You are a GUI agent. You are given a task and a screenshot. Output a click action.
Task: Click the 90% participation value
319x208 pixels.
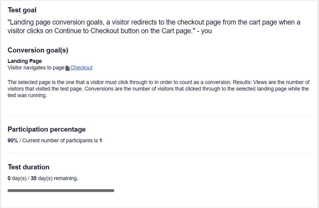coord(13,141)
